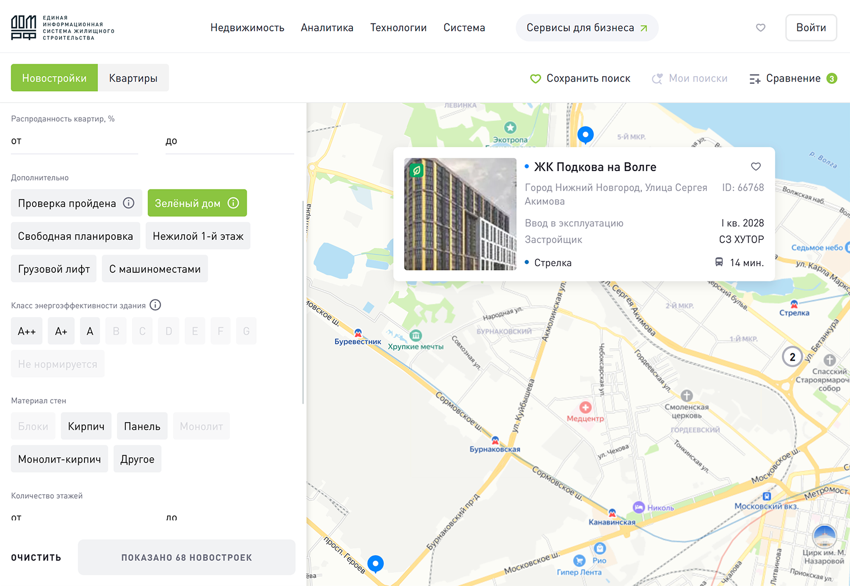This screenshot has height=586, width=850.
Task: Click info icon next to Проверка пройдена
Action: pos(129,203)
